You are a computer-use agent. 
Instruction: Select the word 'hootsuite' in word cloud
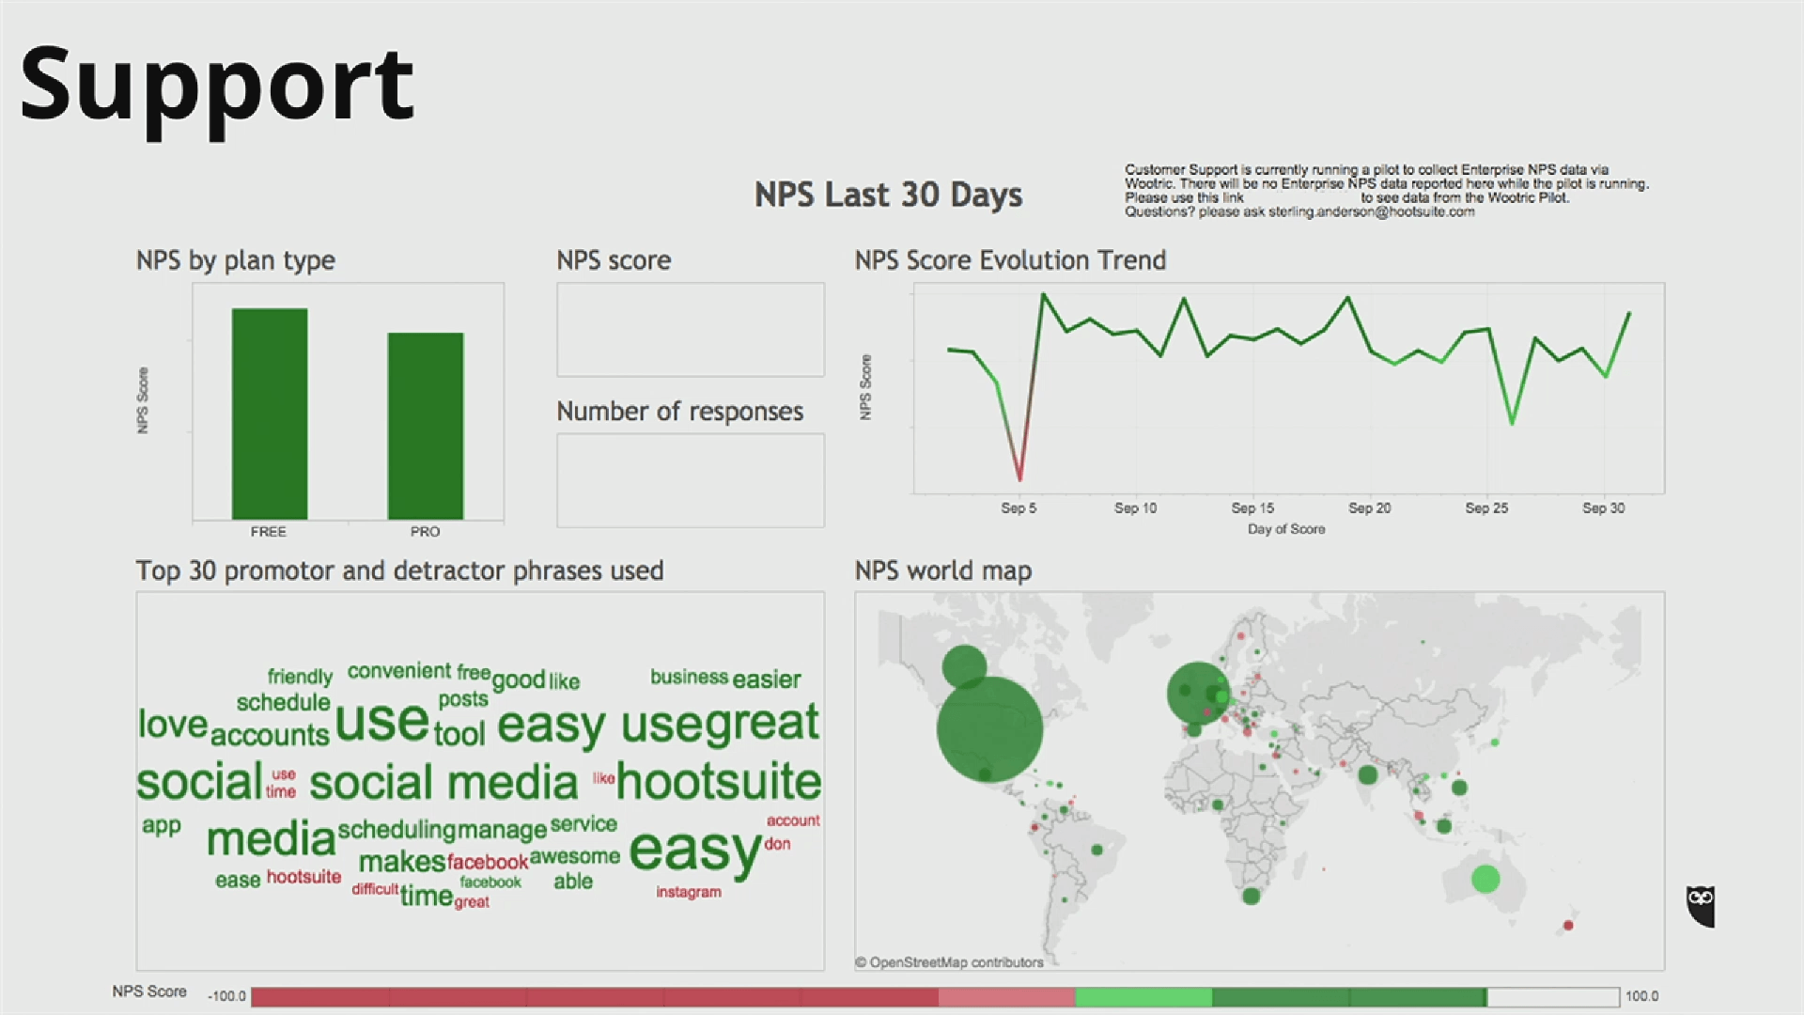click(x=719, y=782)
